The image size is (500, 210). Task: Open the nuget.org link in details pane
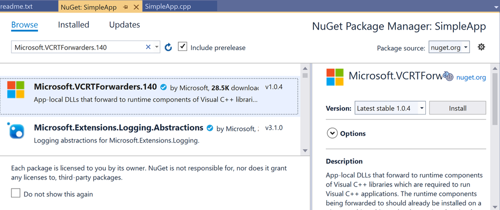(471, 77)
